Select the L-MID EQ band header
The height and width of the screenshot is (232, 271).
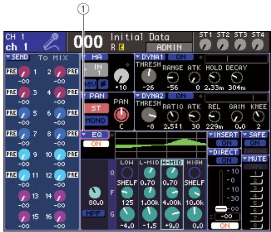[149, 163]
